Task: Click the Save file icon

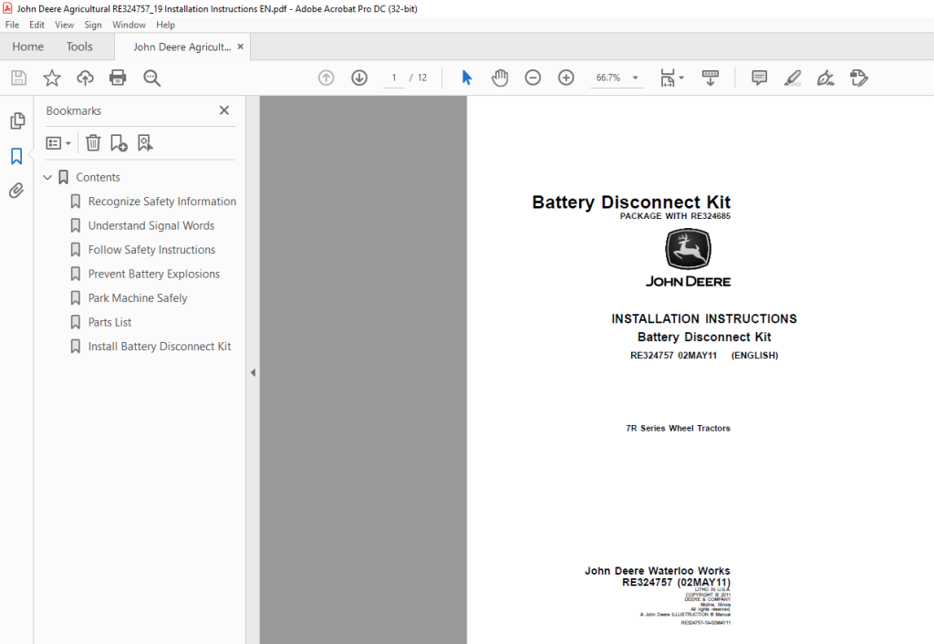Action: (x=18, y=78)
